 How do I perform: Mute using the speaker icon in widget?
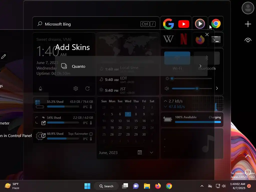[x=167, y=88]
